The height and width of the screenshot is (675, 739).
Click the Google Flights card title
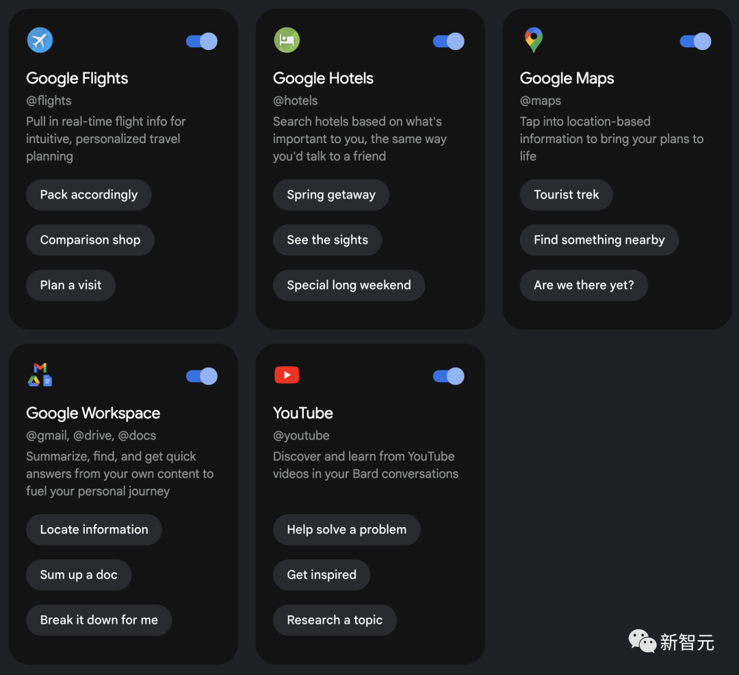pos(77,78)
